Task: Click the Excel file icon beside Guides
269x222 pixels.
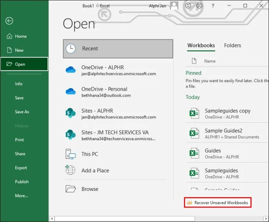Action: click(x=194, y=153)
